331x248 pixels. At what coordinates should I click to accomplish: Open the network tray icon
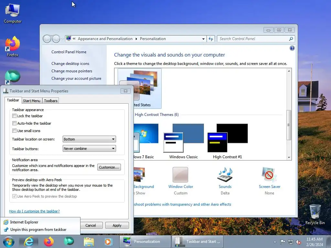click(291, 242)
